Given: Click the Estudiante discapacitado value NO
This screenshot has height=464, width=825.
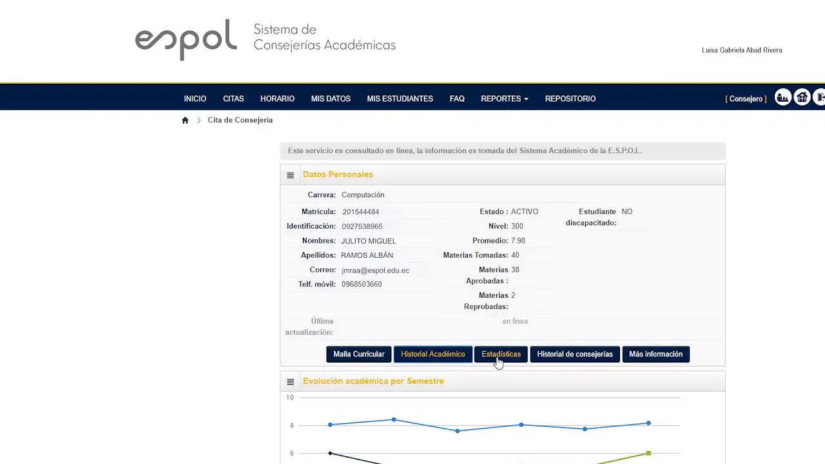Looking at the screenshot, I should [x=627, y=211].
